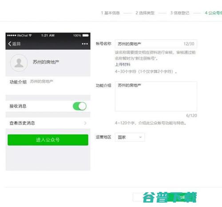Click the green 进入公众号 button
Image resolution: width=222 pixels, height=207 pixels.
click(x=48, y=140)
